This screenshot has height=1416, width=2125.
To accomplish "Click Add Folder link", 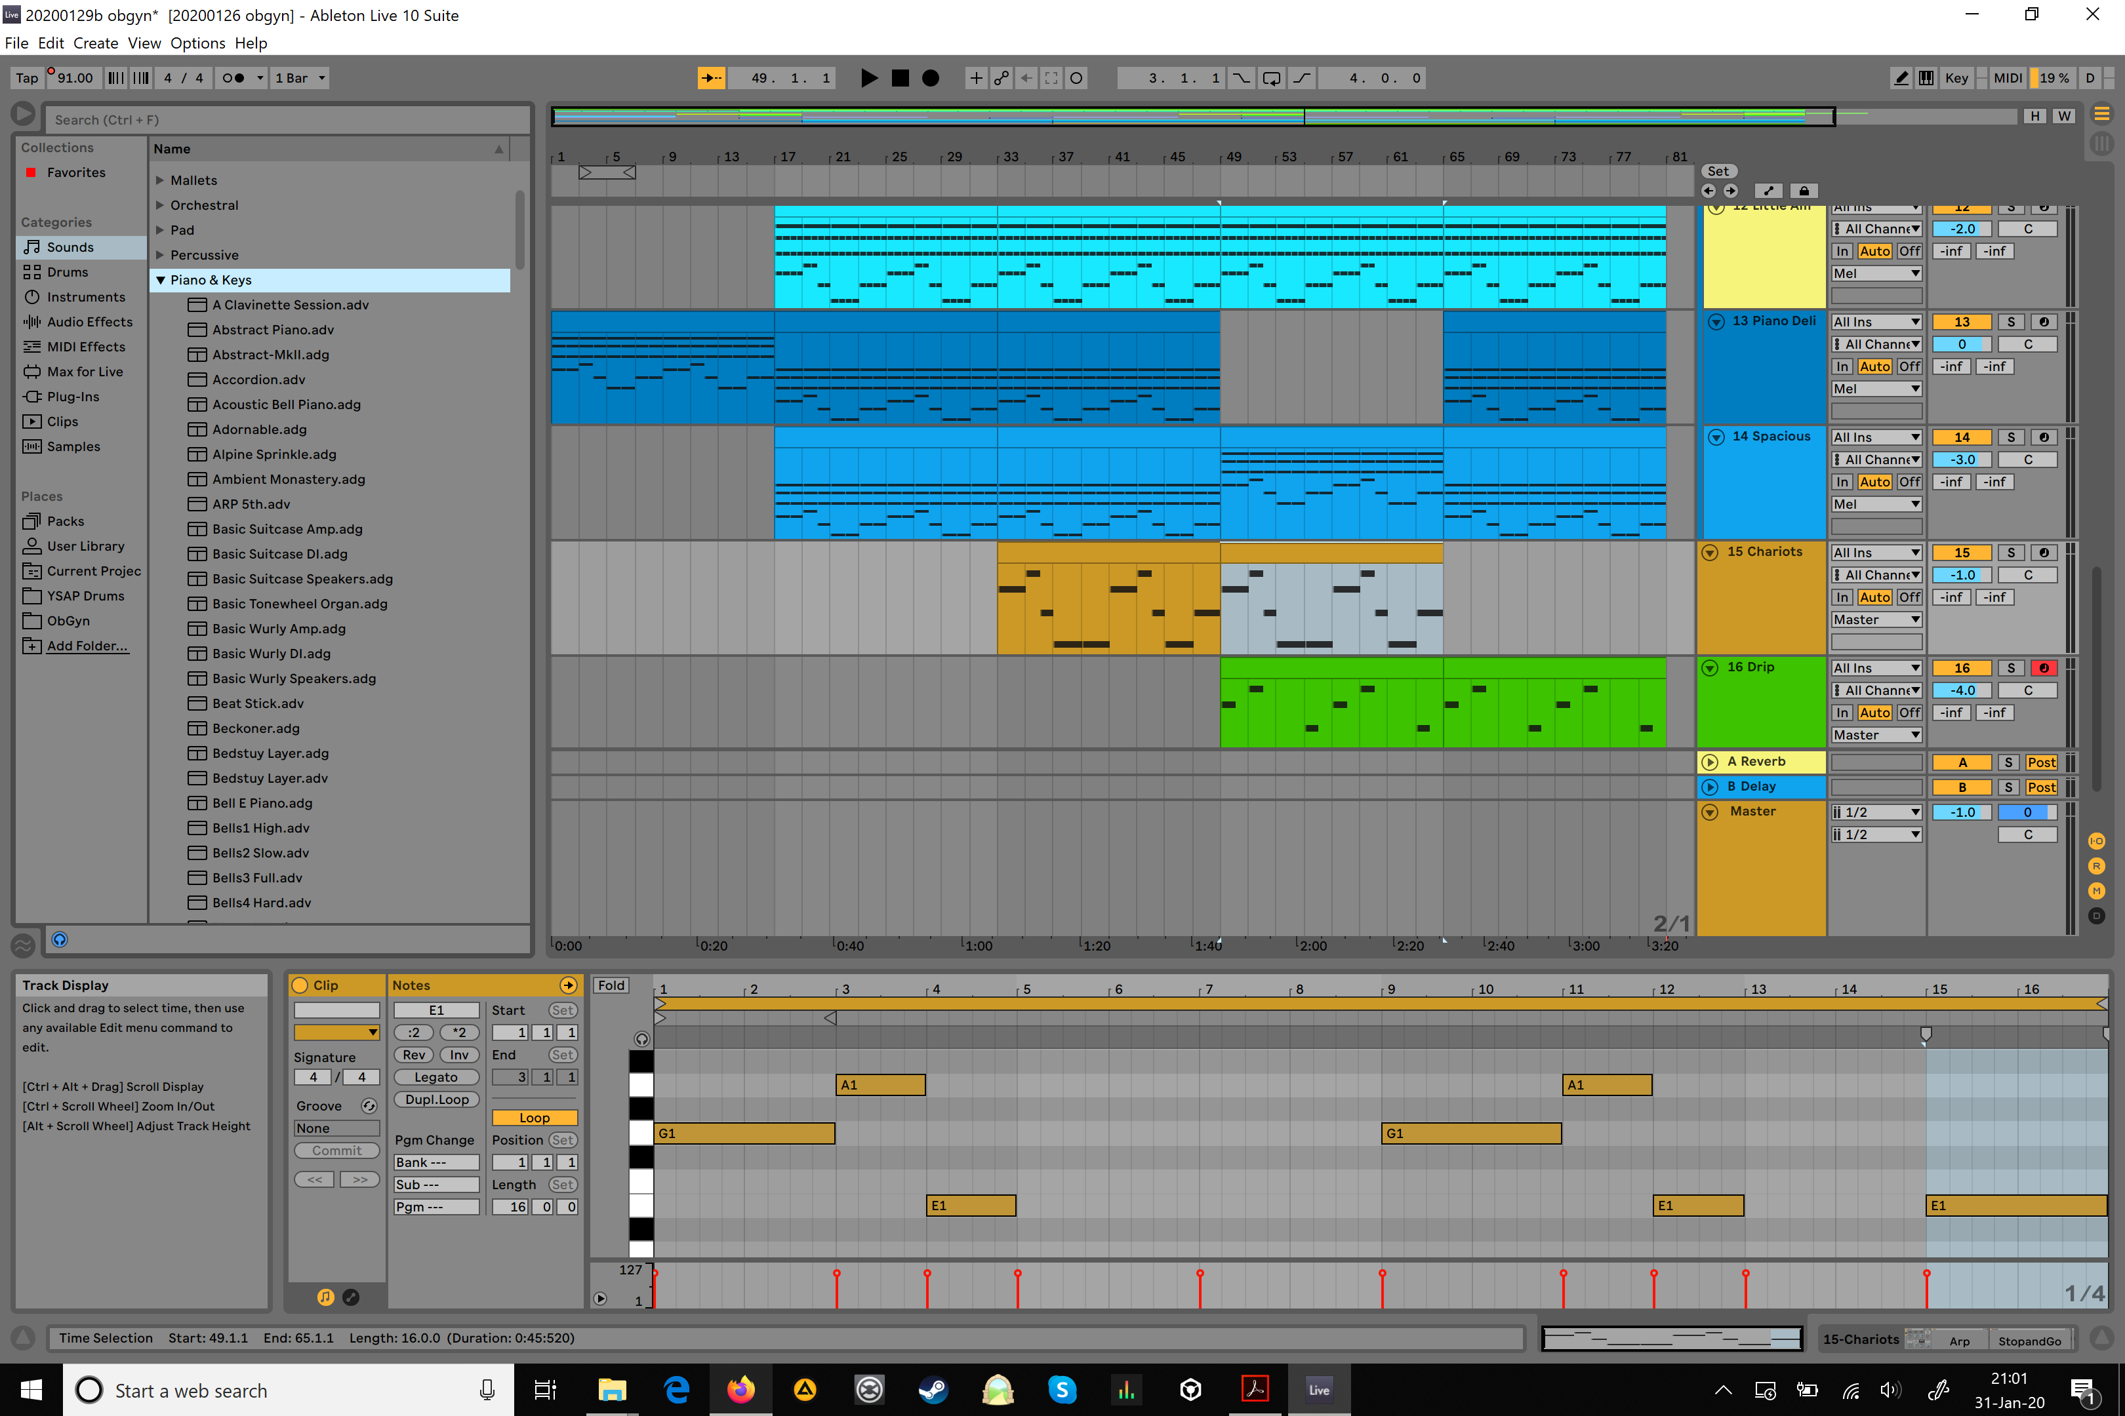I will pyautogui.click(x=87, y=646).
